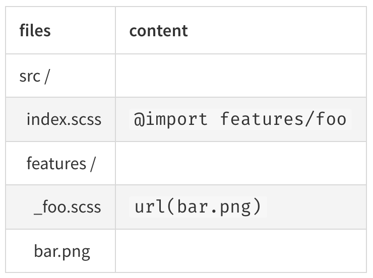Click the "content" column header
This screenshot has height=278, width=373.
coord(158,31)
